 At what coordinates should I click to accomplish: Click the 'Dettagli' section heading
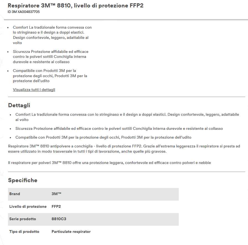tap(19, 105)
